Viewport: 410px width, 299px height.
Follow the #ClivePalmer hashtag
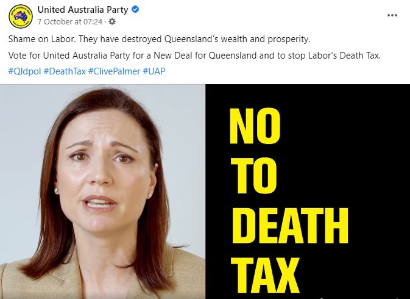click(x=114, y=71)
